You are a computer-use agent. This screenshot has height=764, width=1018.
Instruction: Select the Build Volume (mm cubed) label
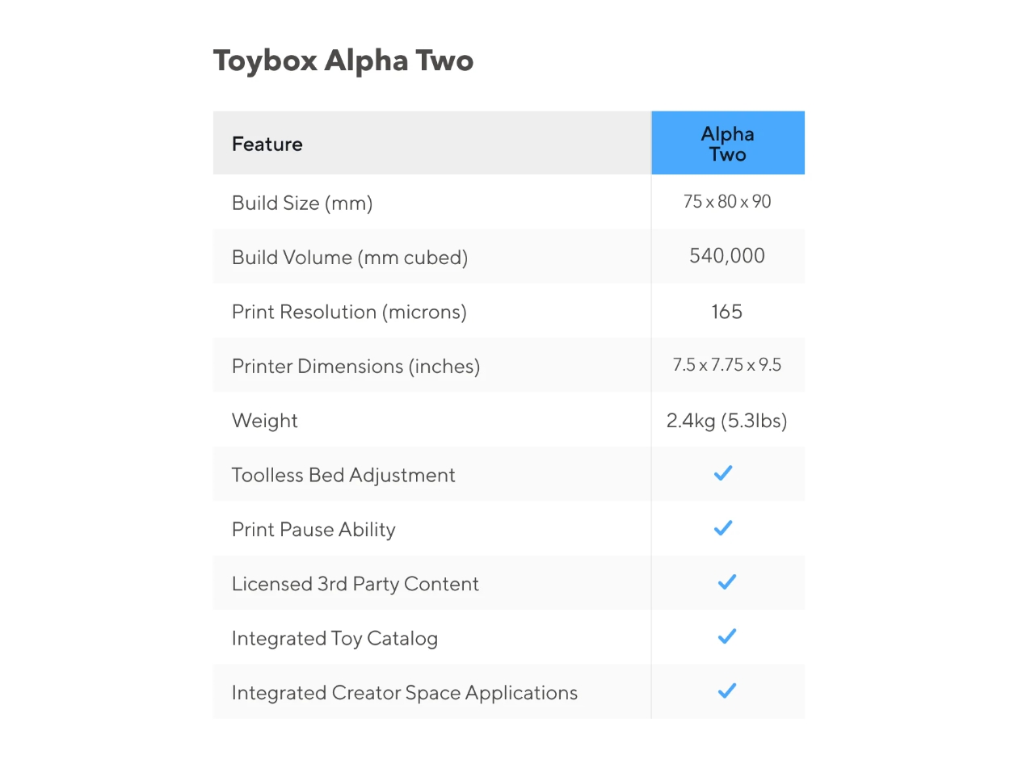pos(350,258)
